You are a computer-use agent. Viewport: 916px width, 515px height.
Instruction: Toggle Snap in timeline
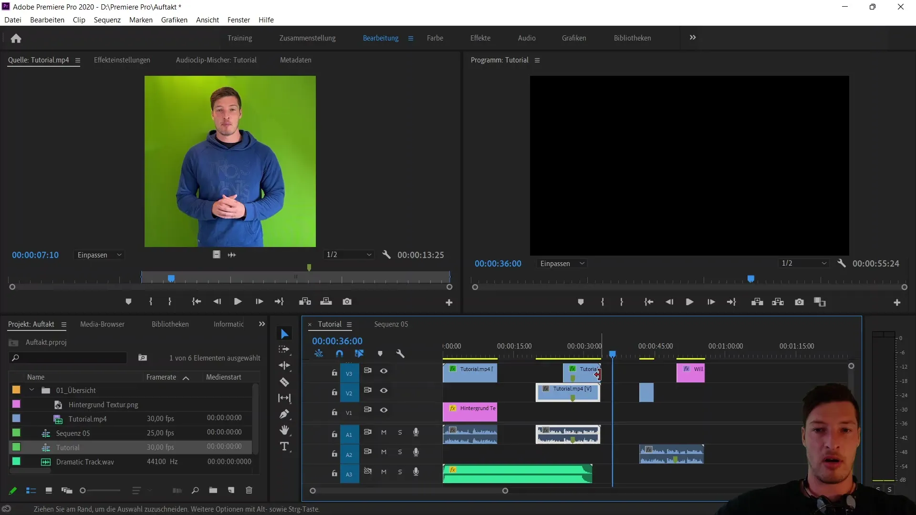point(339,353)
